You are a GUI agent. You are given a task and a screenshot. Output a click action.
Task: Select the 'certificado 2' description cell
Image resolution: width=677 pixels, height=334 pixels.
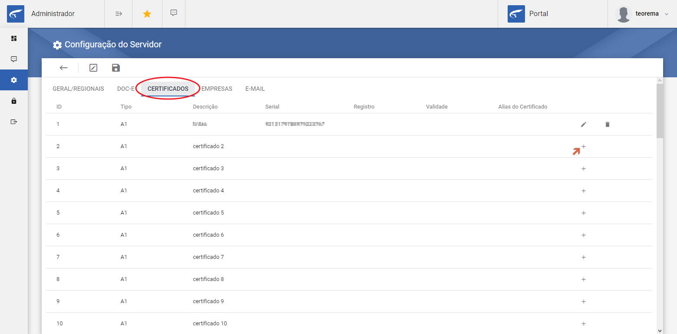pos(208,146)
